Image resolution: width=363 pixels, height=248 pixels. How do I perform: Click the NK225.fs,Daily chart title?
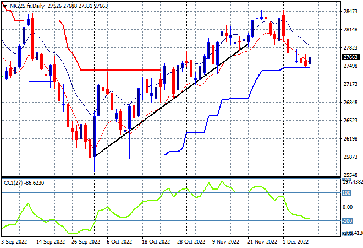coord(27,6)
